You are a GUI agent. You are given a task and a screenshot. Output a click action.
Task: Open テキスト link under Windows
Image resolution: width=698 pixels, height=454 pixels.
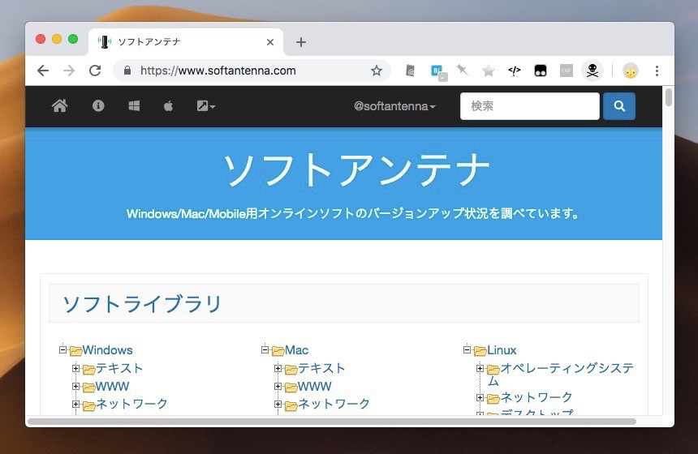119,368
